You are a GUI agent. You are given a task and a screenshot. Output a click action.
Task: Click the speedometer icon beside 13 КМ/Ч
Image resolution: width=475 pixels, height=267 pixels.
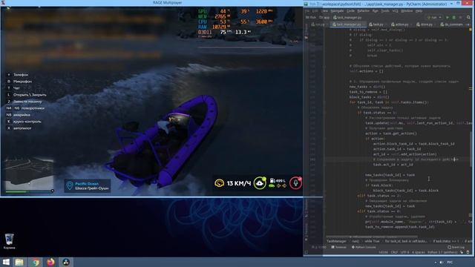pyautogui.click(x=220, y=183)
